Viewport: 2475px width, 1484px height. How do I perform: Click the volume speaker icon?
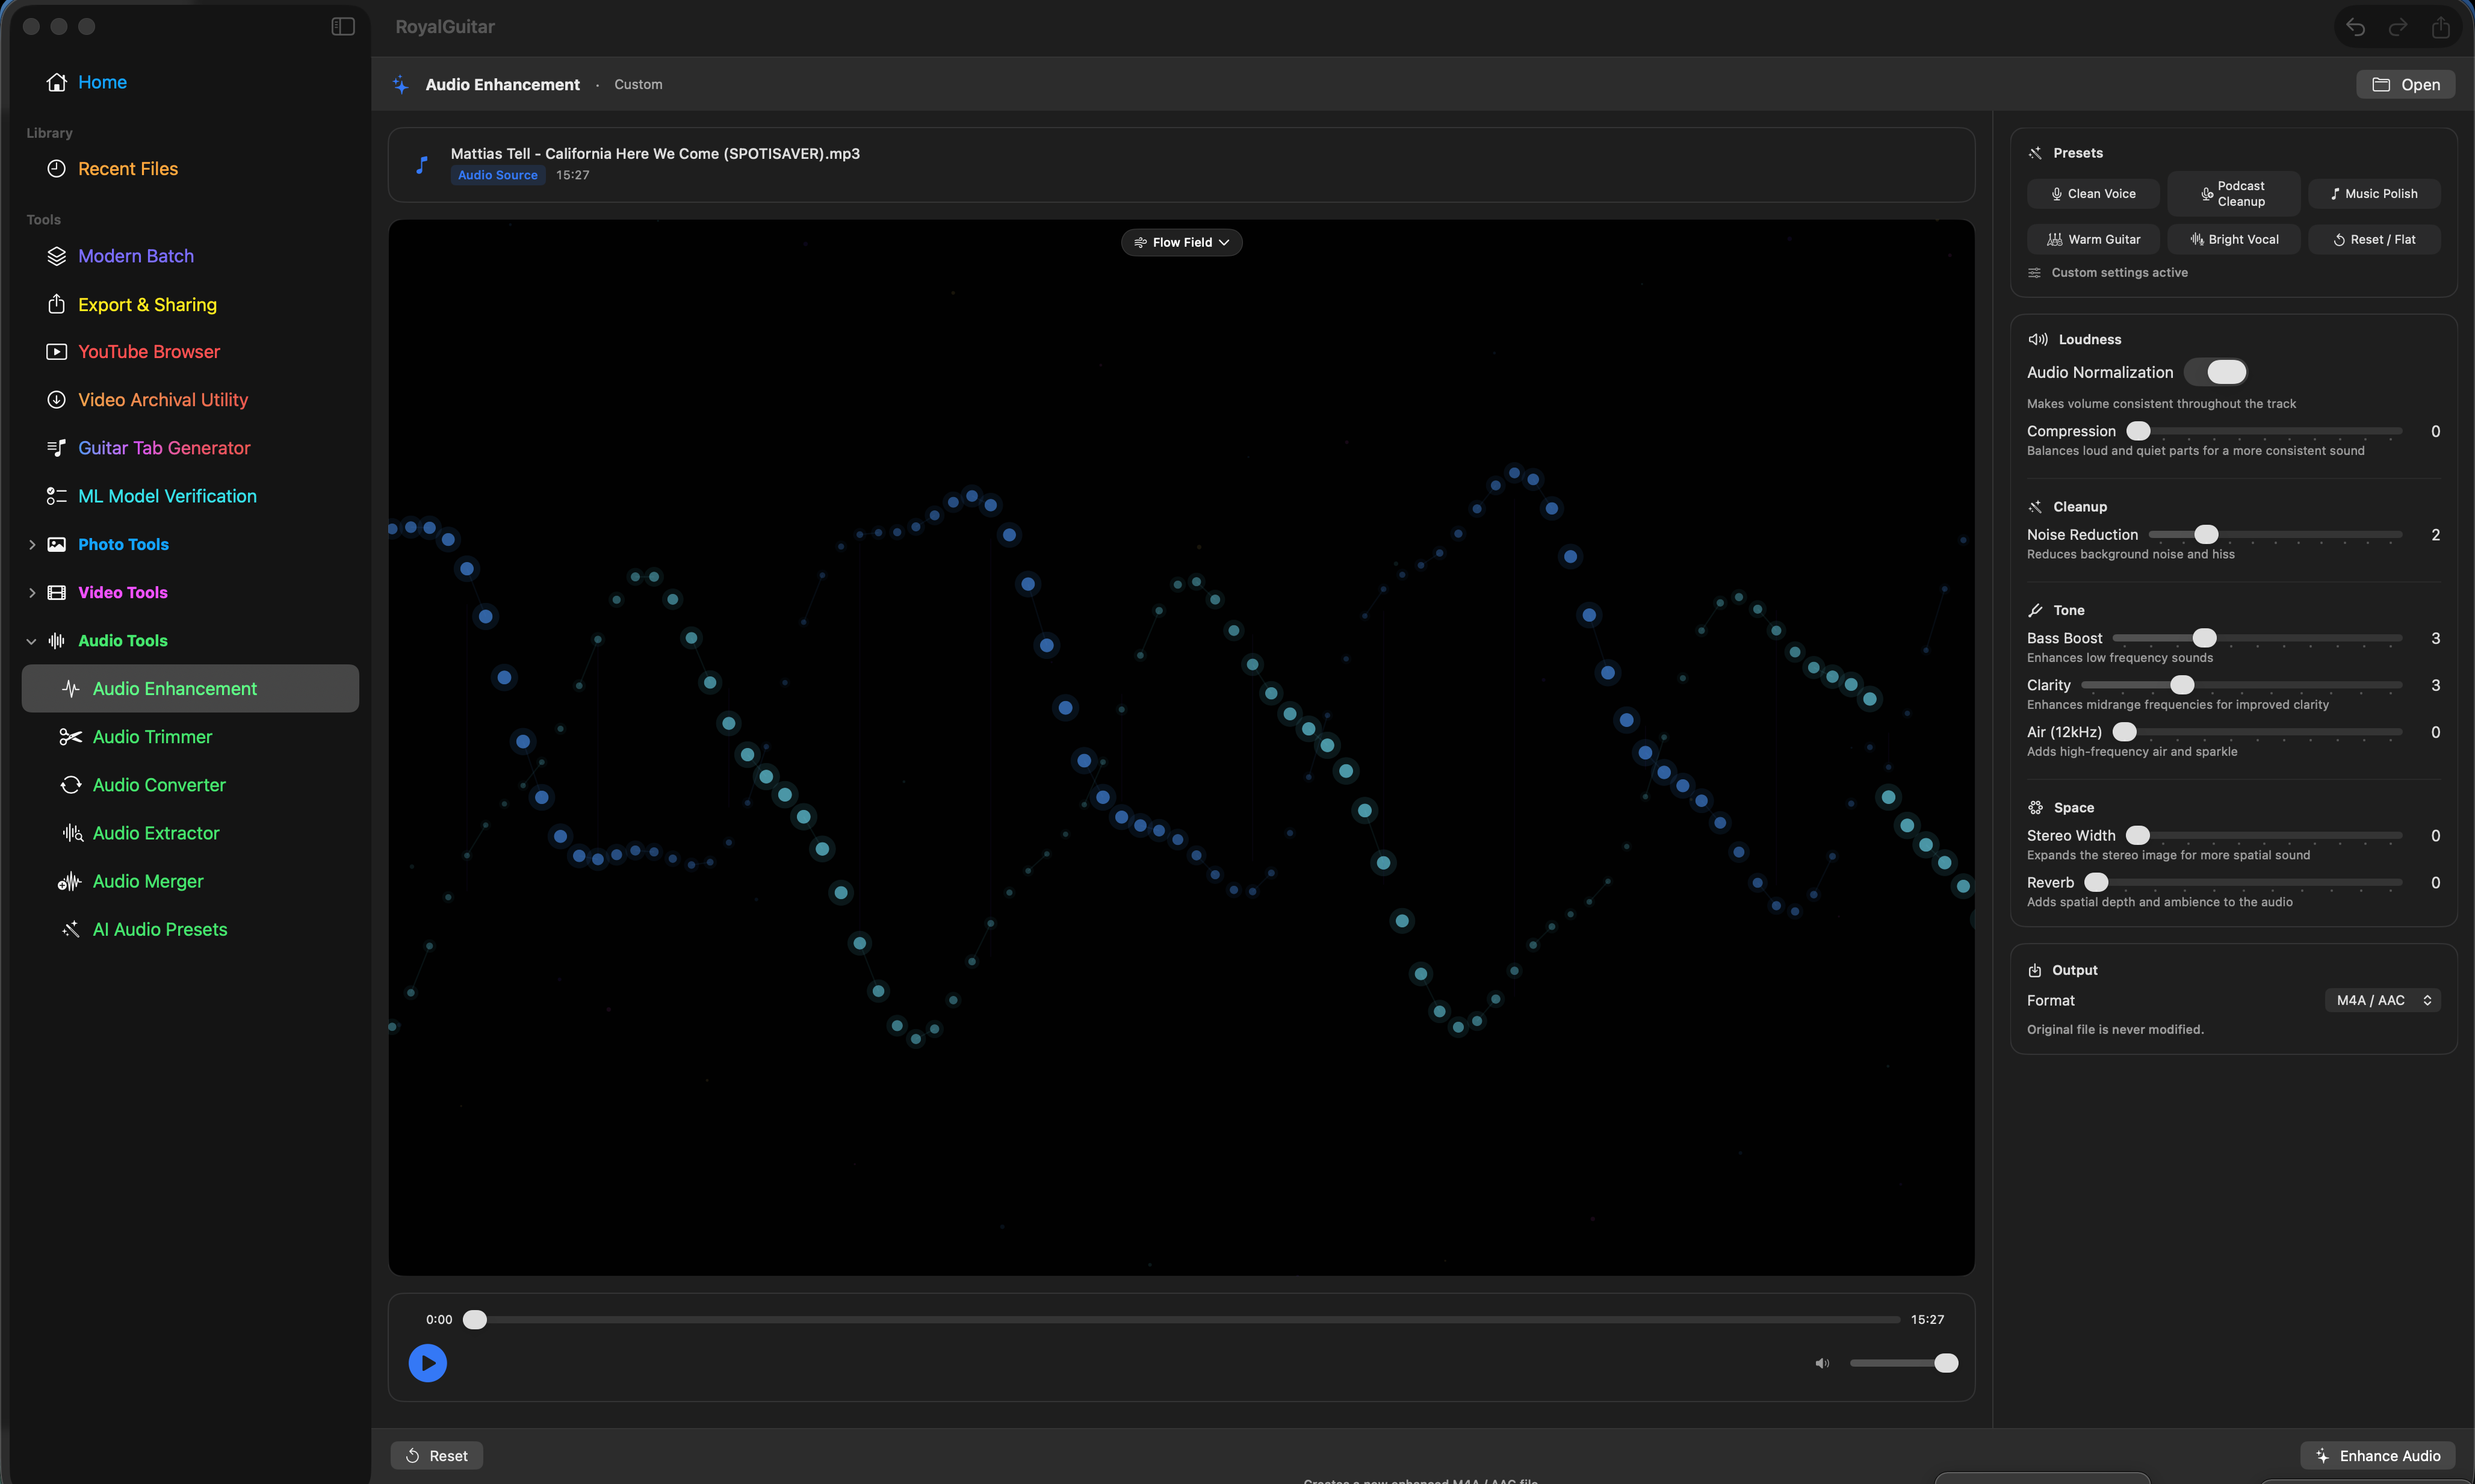pyautogui.click(x=1822, y=1363)
